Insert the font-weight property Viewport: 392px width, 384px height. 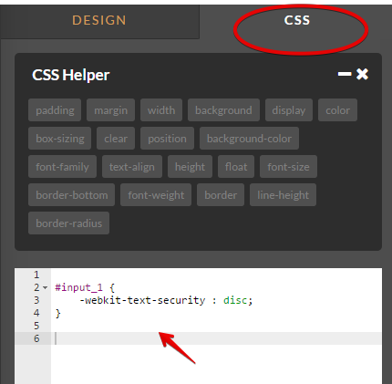pyautogui.click(x=156, y=195)
